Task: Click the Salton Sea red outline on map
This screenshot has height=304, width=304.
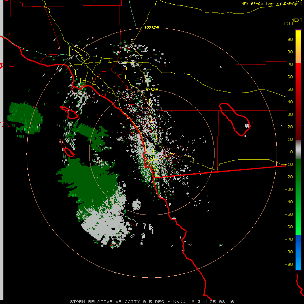Action: pyautogui.click(x=235, y=120)
